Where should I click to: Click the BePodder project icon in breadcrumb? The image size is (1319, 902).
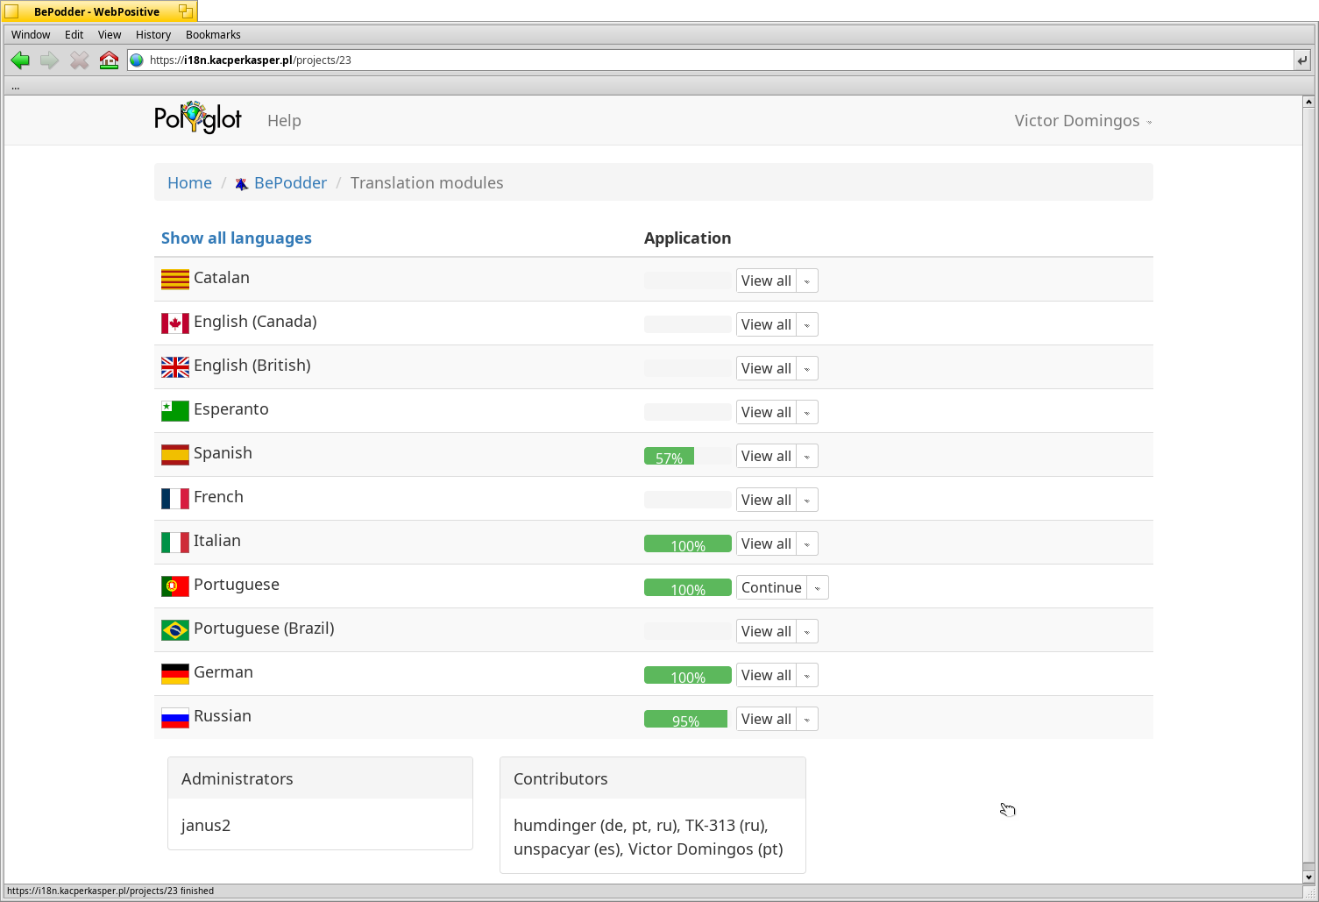click(x=241, y=184)
